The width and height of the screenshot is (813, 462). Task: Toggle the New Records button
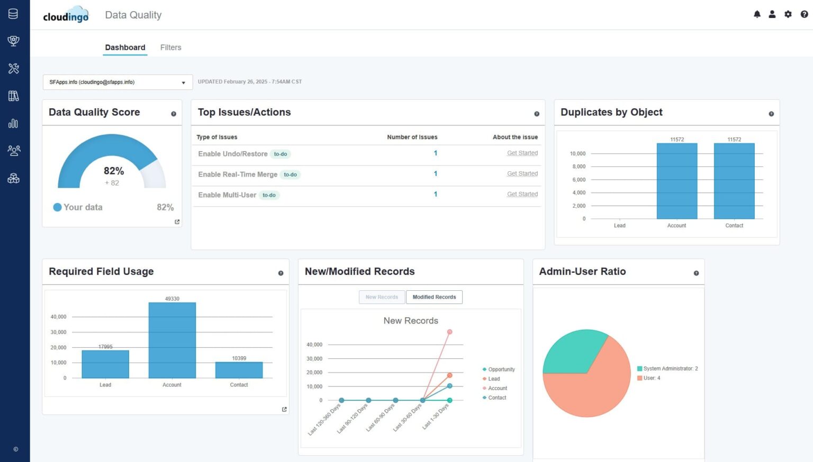click(x=382, y=297)
